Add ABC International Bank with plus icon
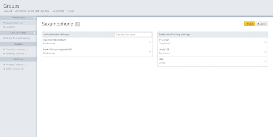273x137 pixels. [x=150, y=42]
